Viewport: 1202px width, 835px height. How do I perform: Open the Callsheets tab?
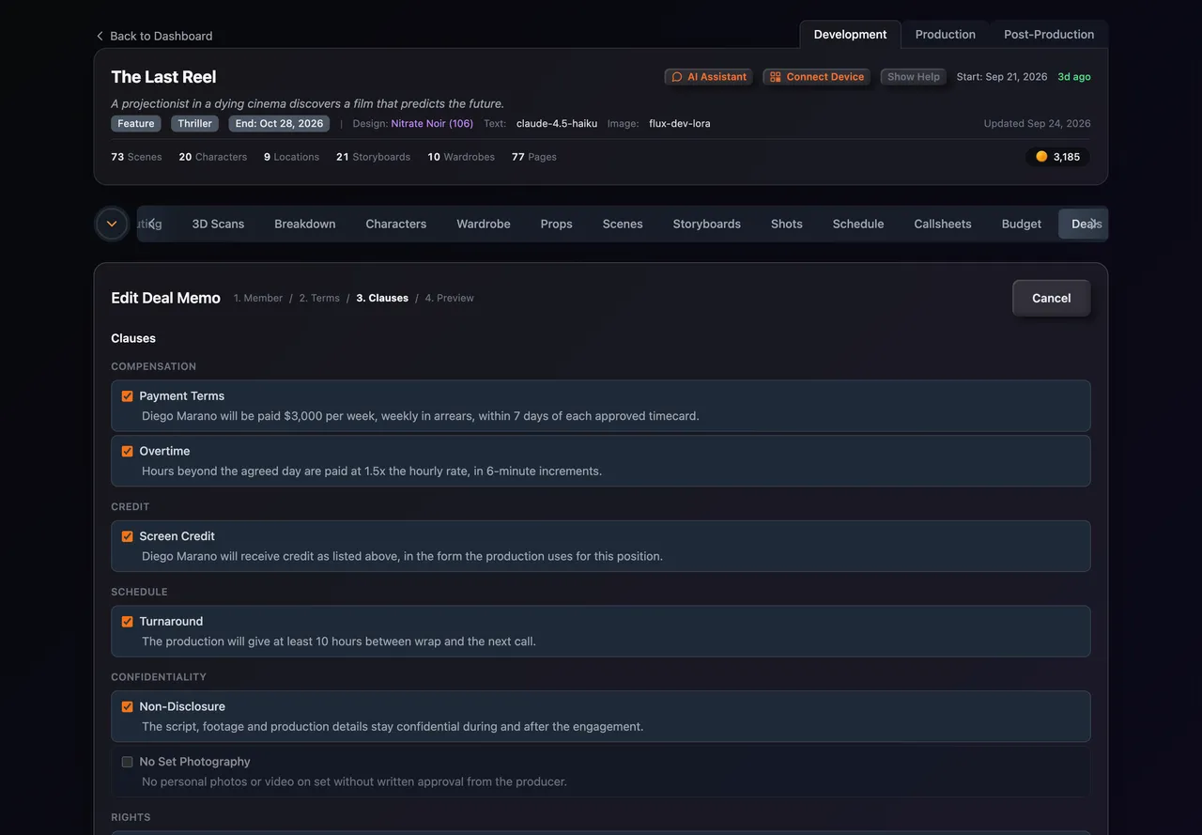[943, 224]
